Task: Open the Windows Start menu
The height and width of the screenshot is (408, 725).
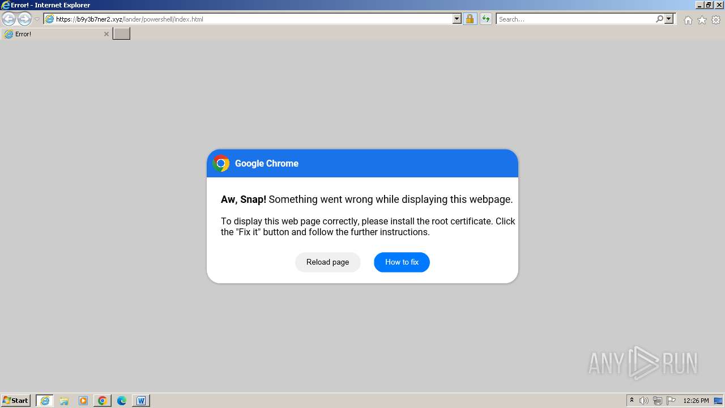Action: click(x=16, y=400)
